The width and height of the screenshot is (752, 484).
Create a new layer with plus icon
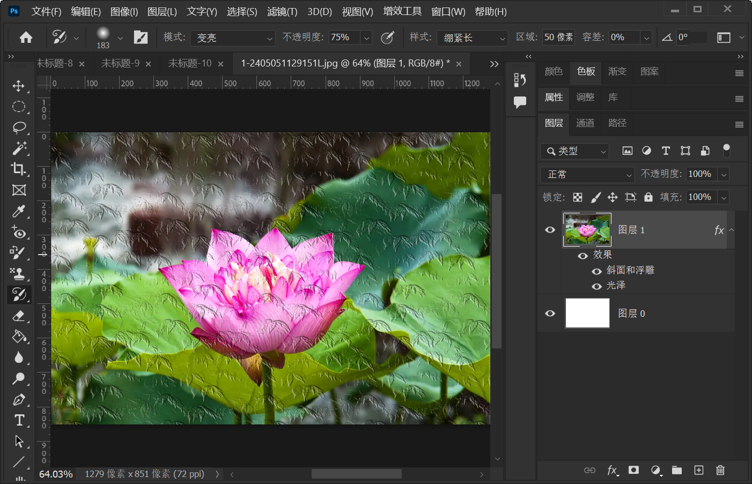click(x=698, y=470)
